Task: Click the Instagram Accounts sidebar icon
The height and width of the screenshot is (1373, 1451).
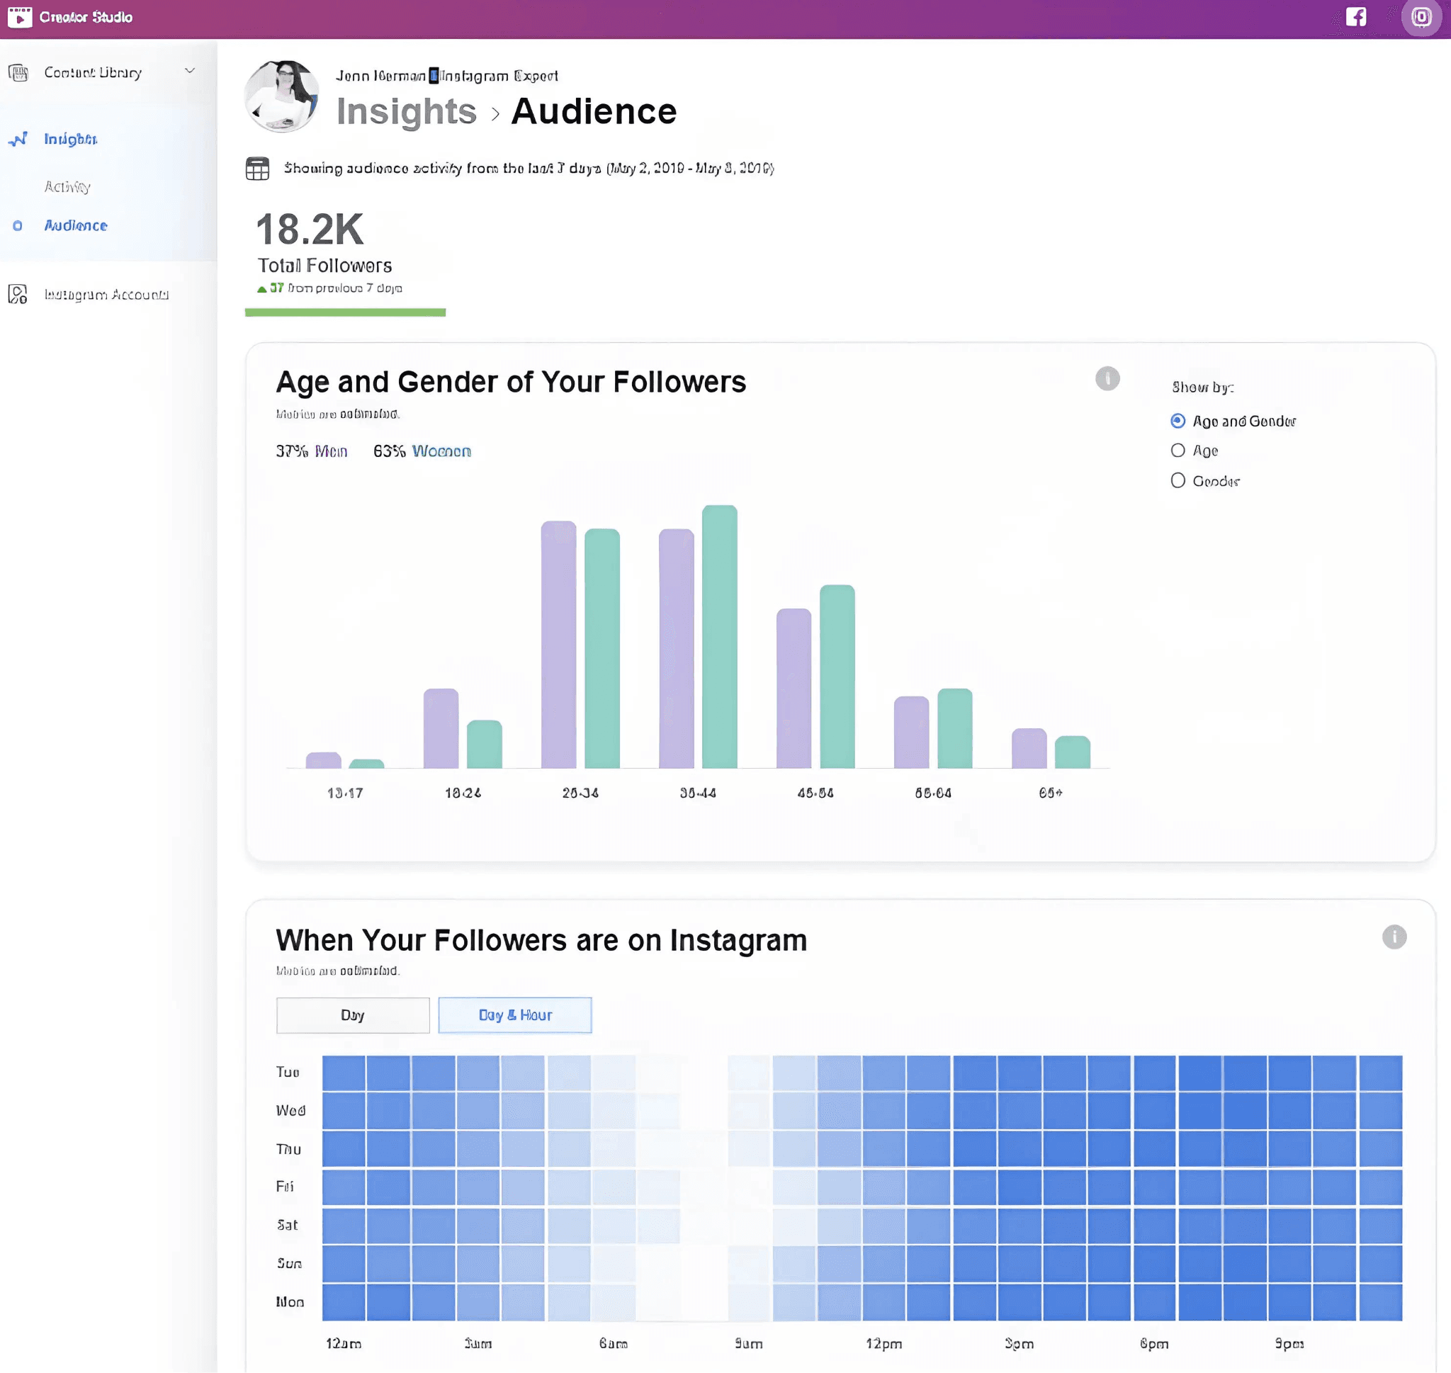Action: [18, 294]
